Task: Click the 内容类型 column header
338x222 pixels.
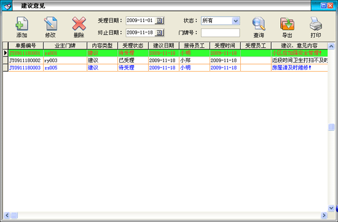Action: click(x=102, y=45)
